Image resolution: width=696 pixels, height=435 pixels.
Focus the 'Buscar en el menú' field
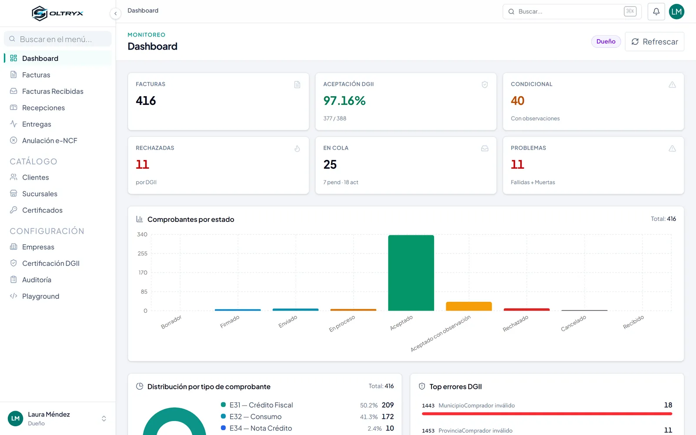[57, 39]
